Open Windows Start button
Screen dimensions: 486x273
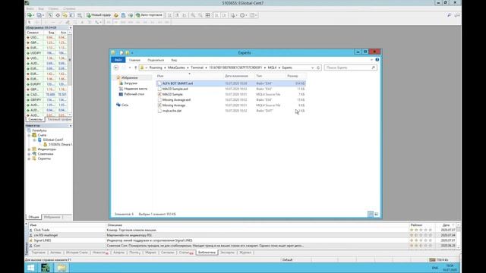pyautogui.click(x=30, y=268)
